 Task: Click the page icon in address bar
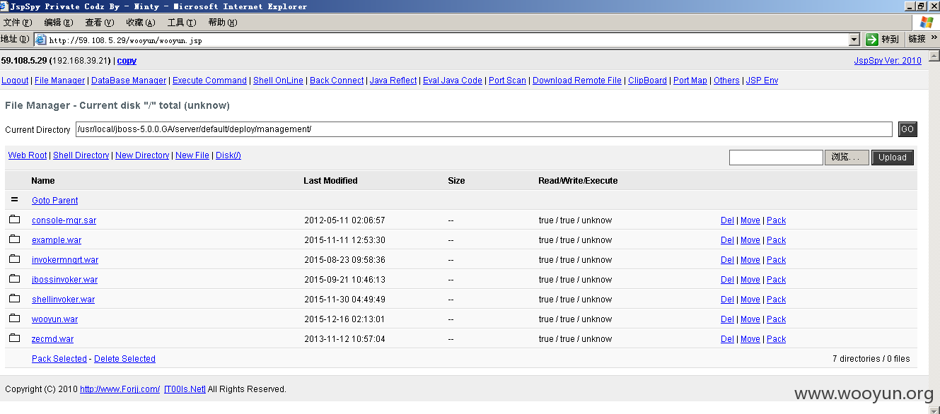point(40,40)
